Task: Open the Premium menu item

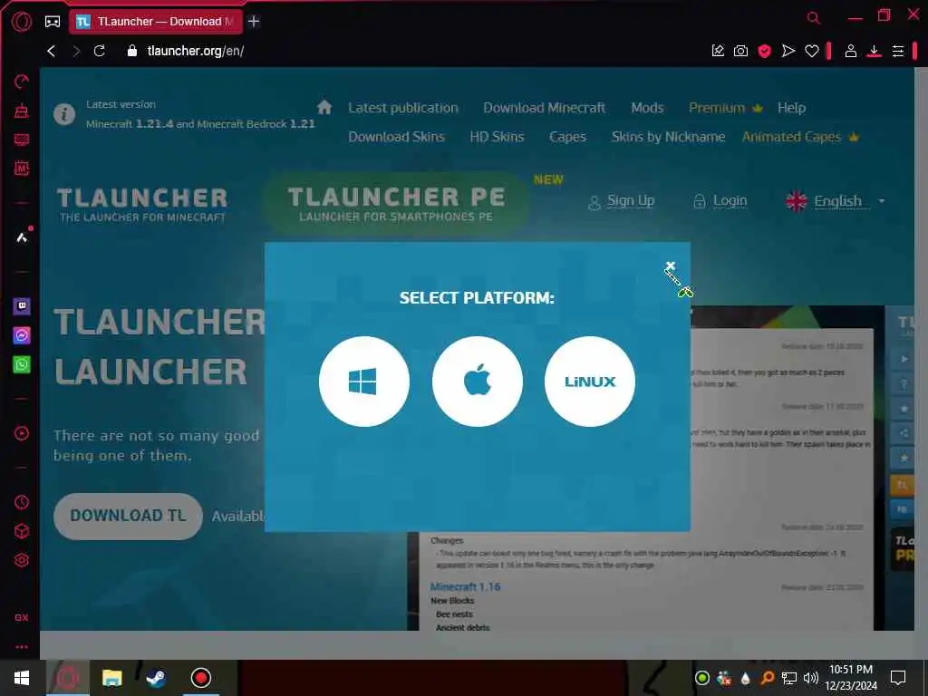Action: point(725,108)
